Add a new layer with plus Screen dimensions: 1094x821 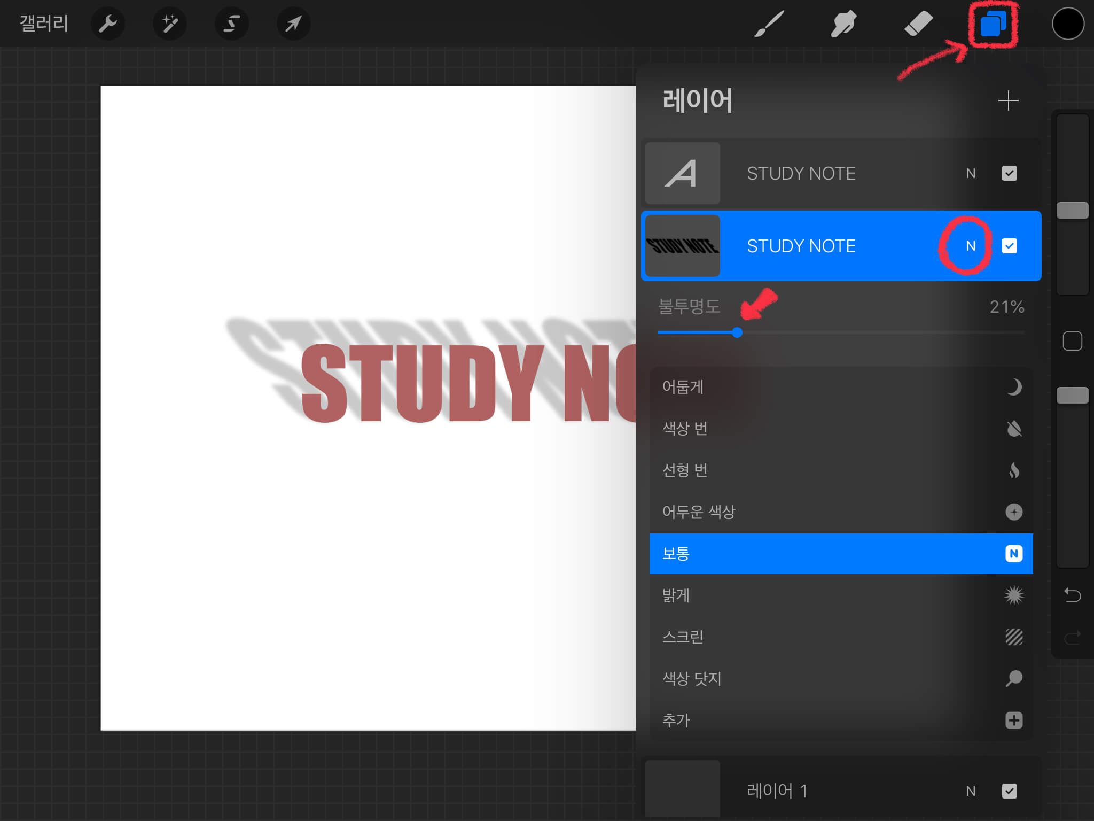(x=1008, y=100)
